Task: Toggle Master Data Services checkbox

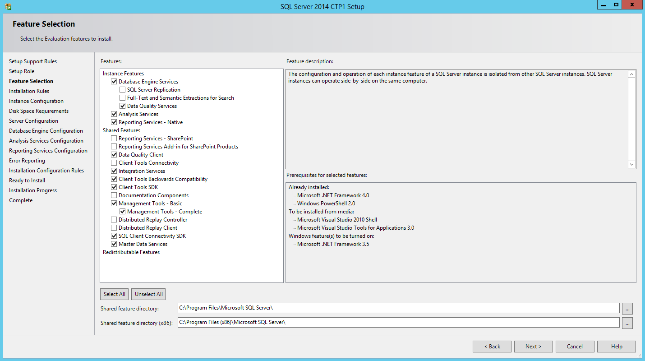Action: tap(114, 244)
